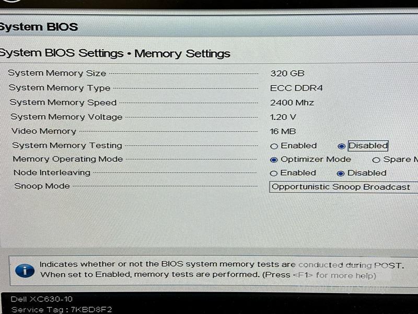Select the System Memory Size value 320 GB
The width and height of the screenshot is (418, 314).
pyautogui.click(x=287, y=74)
